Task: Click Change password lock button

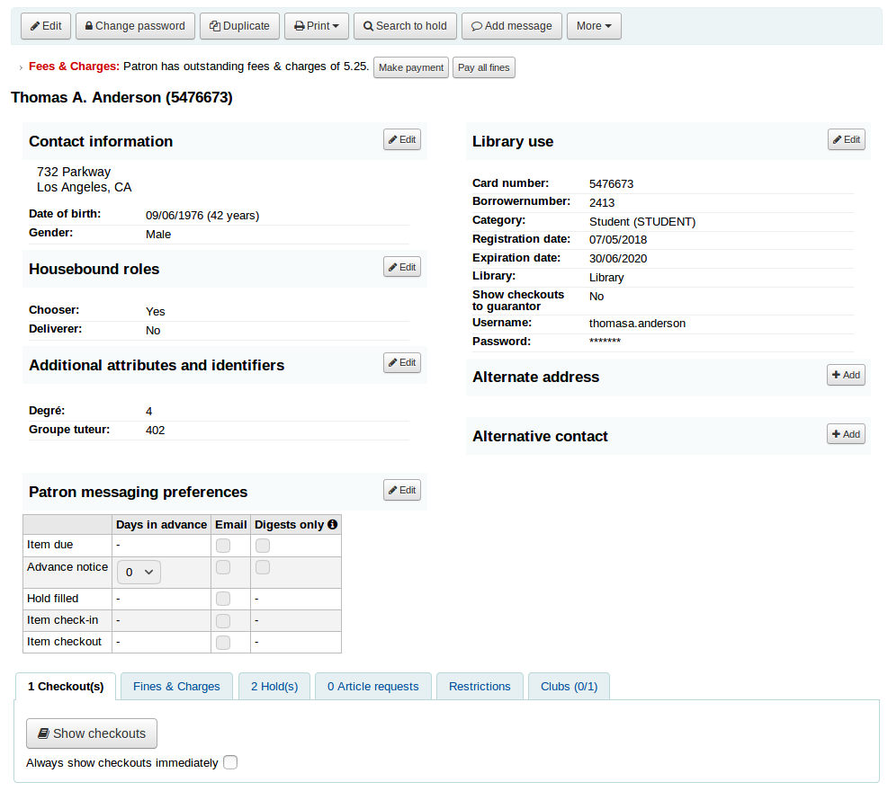Action: click(x=135, y=26)
